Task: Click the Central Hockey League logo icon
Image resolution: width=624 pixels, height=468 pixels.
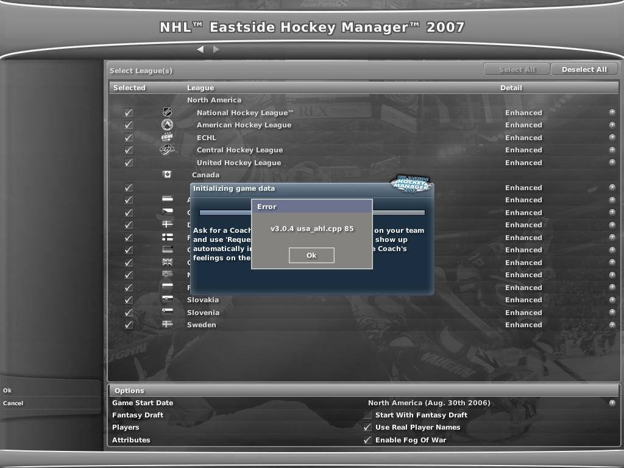Action: point(167,150)
